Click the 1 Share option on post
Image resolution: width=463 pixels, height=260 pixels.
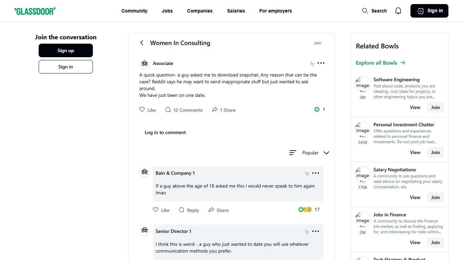224,110
